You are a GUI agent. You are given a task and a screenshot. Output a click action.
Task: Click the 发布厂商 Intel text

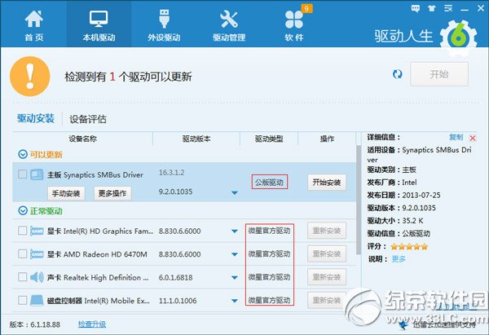pos(392,183)
